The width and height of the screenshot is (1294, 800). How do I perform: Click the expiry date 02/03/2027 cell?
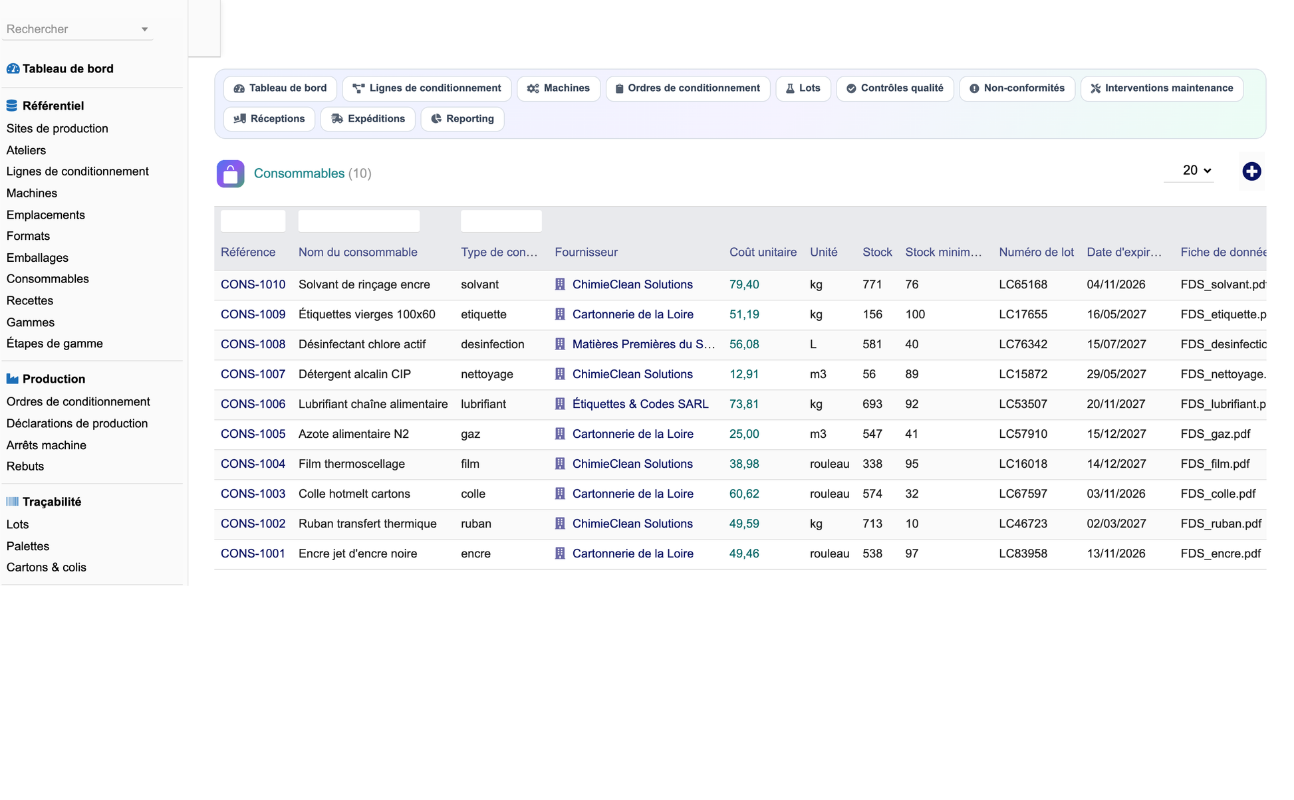(x=1116, y=524)
